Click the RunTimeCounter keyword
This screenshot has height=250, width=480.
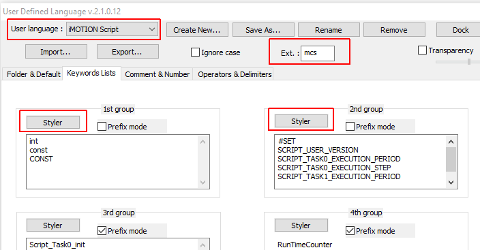tap(305, 245)
